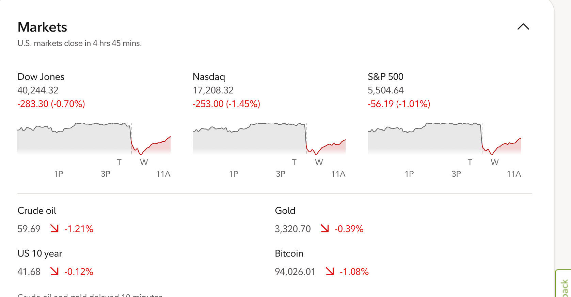Click the Bitcoin red down arrow
This screenshot has width=571, height=297.
(x=330, y=271)
